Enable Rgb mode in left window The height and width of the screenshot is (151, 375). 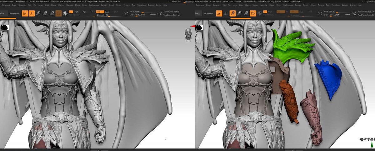click(x=84, y=12)
